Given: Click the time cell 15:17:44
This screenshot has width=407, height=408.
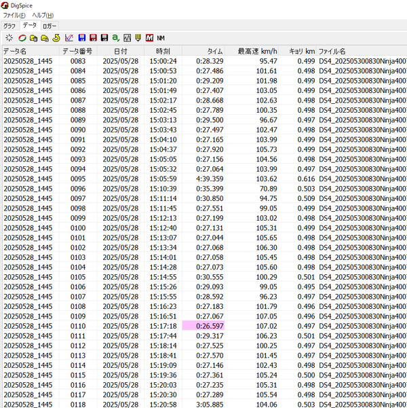Looking at the screenshot, I should [x=163, y=336].
